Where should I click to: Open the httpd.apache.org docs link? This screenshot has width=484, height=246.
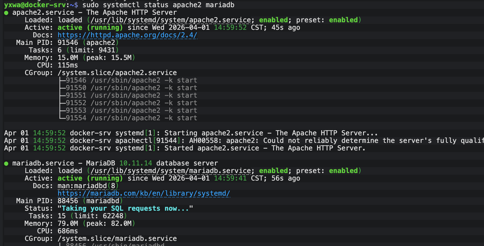(x=127, y=35)
